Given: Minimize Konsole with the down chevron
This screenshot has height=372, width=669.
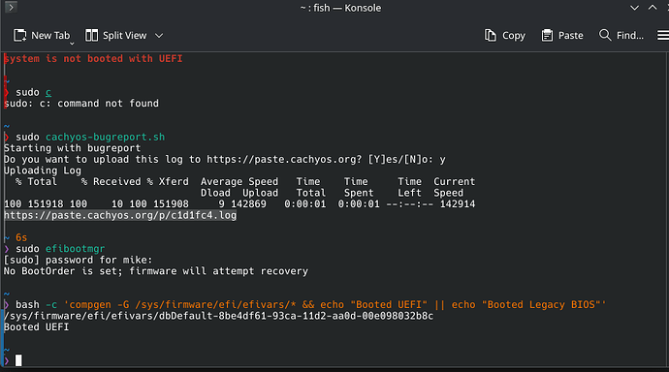Looking at the screenshot, I should (634, 8).
